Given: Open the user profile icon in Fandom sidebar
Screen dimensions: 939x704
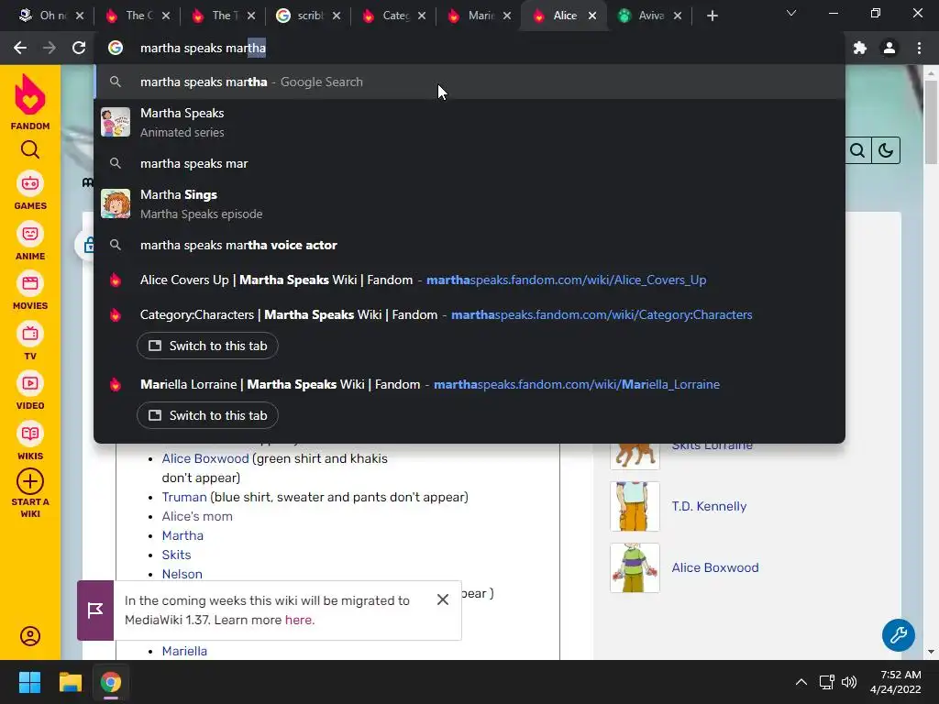Looking at the screenshot, I should click(30, 636).
